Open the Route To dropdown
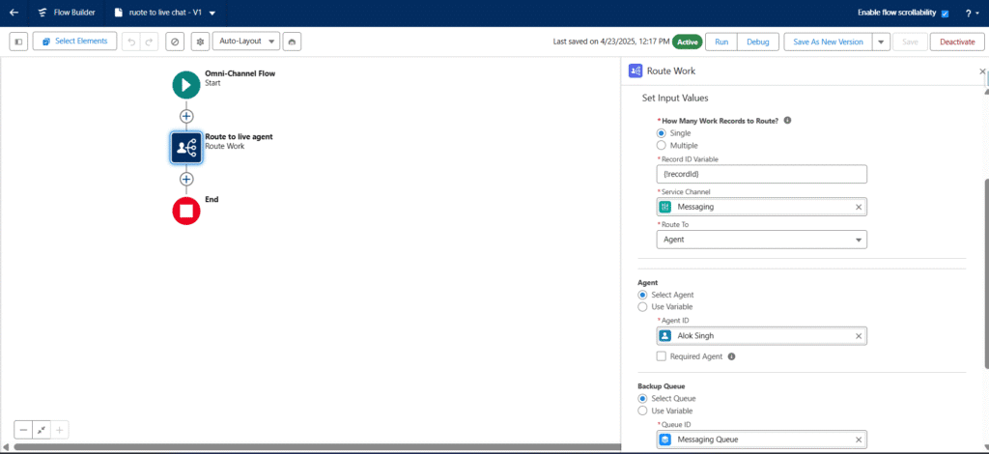Viewport: 989px width, 454px height. [x=761, y=240]
